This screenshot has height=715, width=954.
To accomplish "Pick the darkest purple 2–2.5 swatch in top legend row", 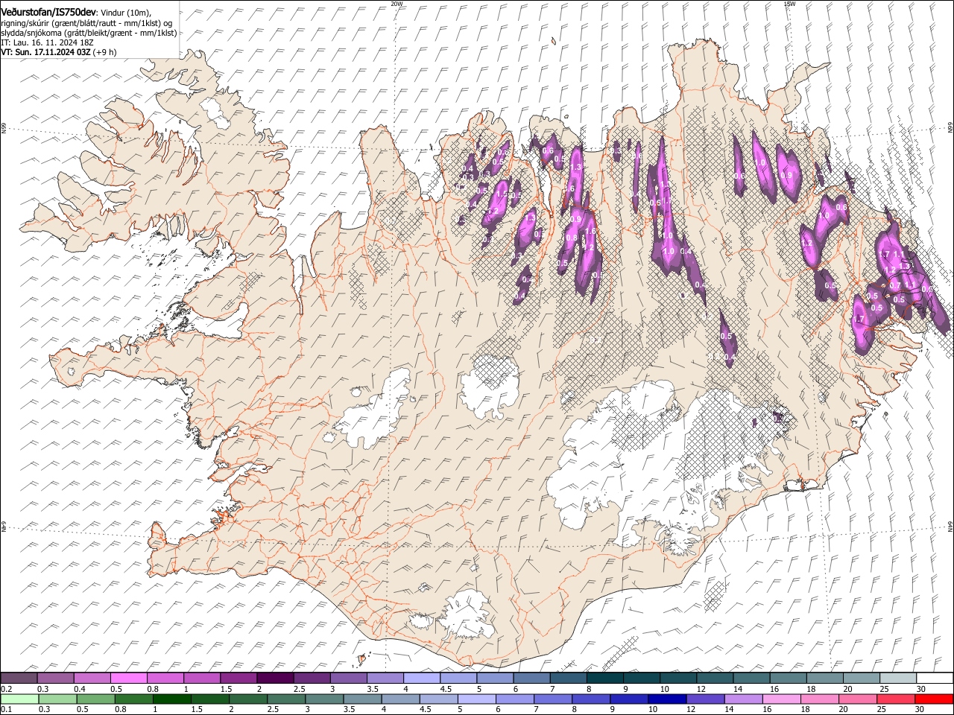I will (x=275, y=678).
